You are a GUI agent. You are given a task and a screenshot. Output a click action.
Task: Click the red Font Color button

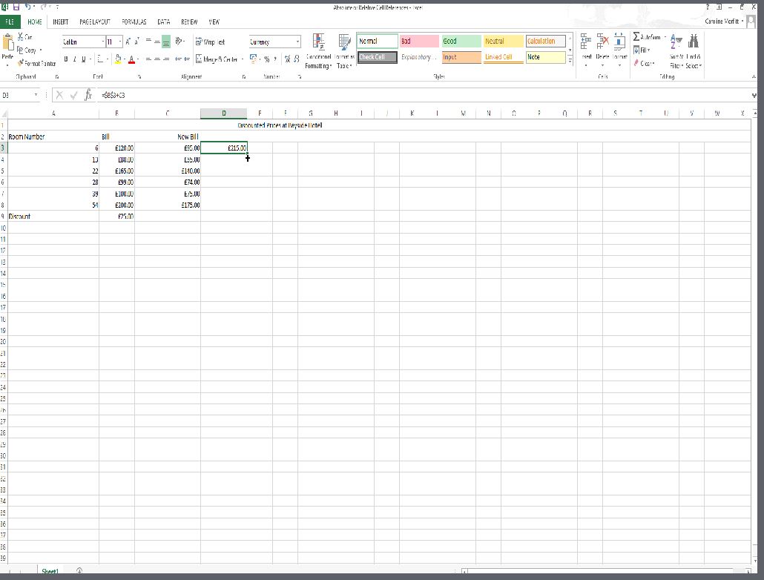(131, 59)
